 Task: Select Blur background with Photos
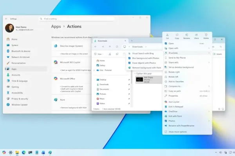(x=144, y=58)
